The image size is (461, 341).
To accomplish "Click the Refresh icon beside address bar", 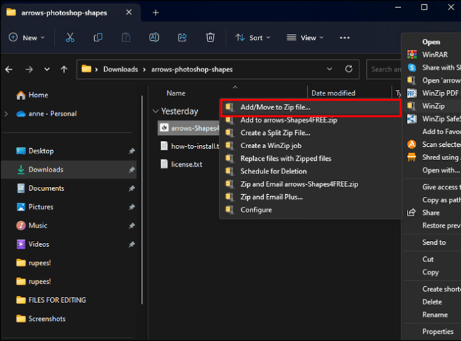I will coord(349,69).
